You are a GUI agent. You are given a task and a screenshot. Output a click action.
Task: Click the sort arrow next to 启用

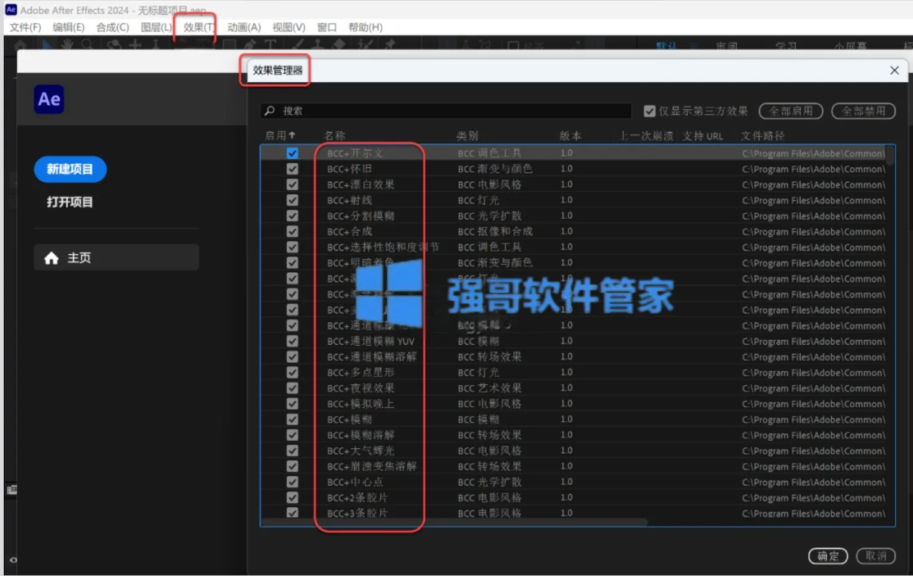pyautogui.click(x=292, y=135)
